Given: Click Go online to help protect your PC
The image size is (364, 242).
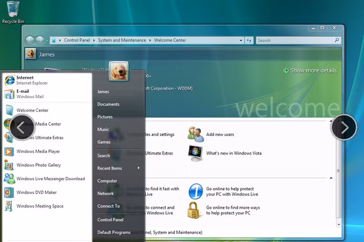Looking at the screenshot, I should point(232,192).
